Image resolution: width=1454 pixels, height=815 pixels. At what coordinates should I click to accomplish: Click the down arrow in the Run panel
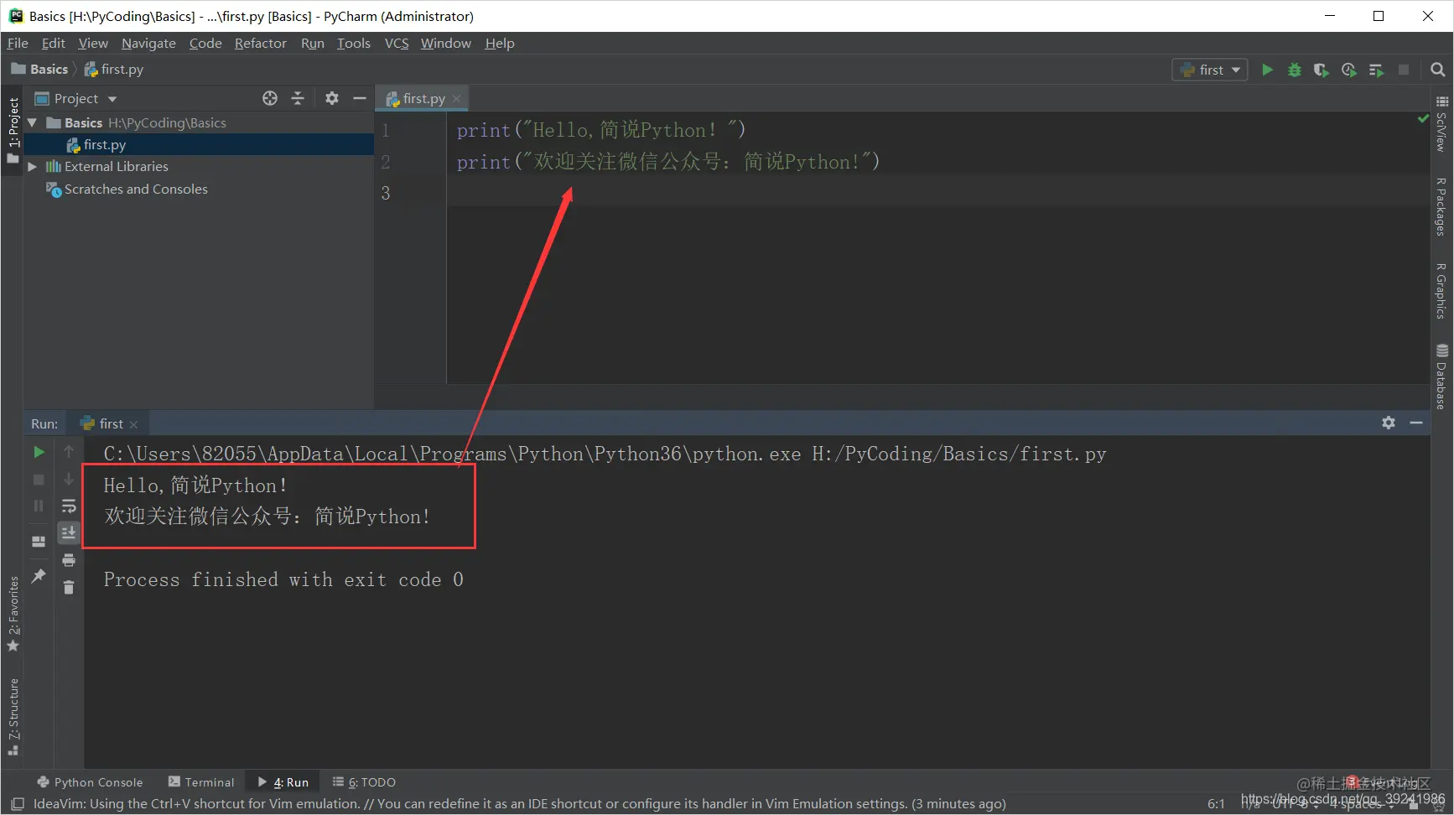(69, 479)
